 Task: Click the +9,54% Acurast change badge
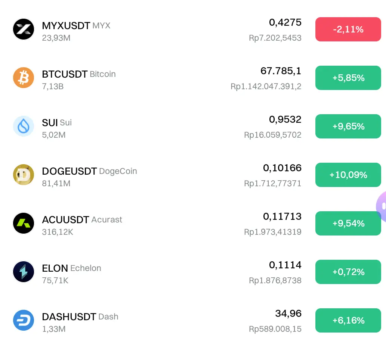(x=348, y=223)
